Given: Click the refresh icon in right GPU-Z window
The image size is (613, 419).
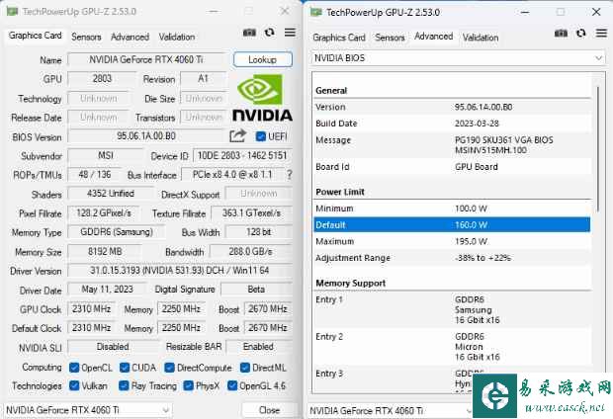Looking at the screenshot, I should 581,34.
